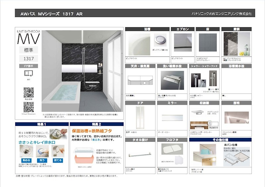Click the エプロン section header

(x=183, y=29)
